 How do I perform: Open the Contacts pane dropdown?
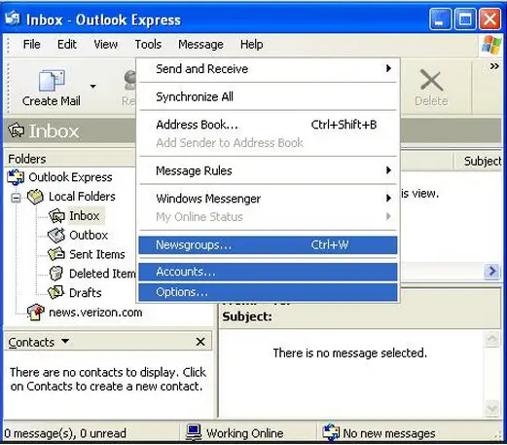coord(65,342)
